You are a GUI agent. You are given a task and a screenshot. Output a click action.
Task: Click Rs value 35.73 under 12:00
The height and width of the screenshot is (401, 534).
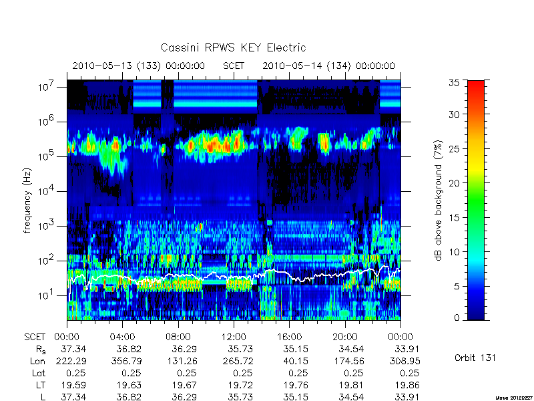click(x=240, y=349)
